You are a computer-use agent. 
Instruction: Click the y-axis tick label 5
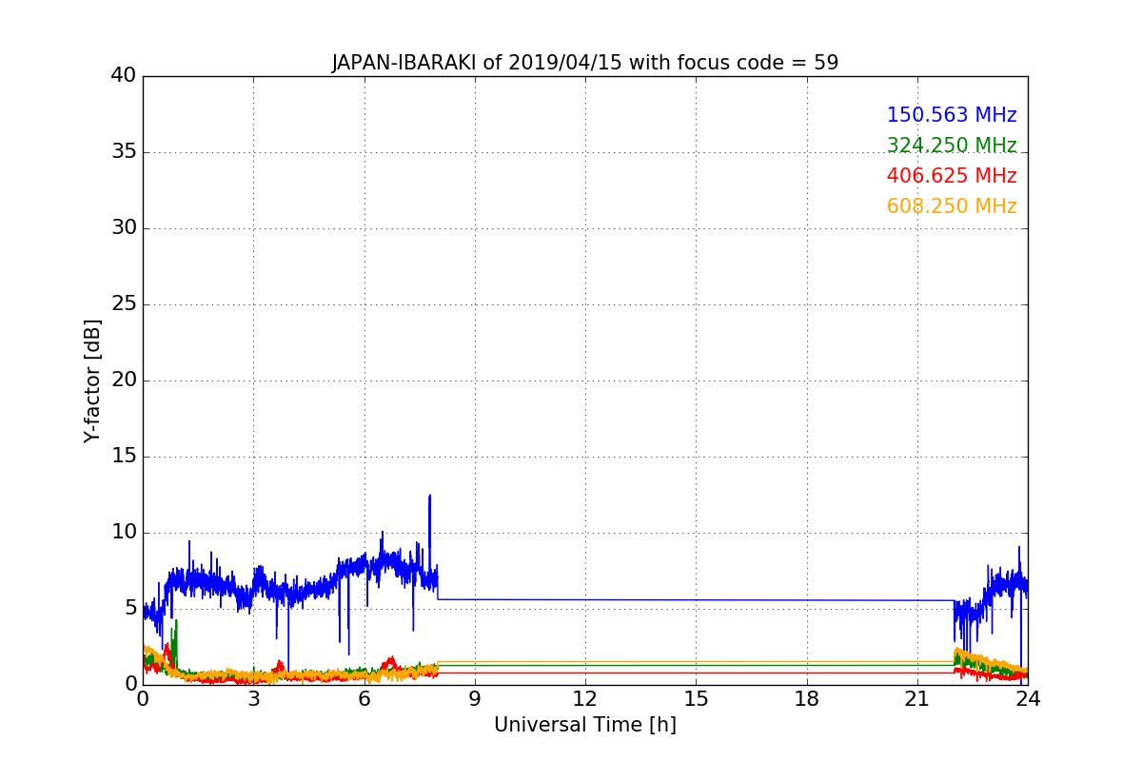pos(129,609)
